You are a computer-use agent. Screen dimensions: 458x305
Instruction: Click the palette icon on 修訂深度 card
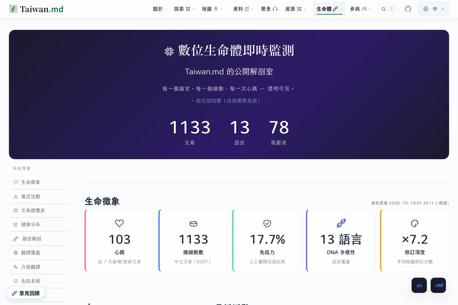pos(415,223)
